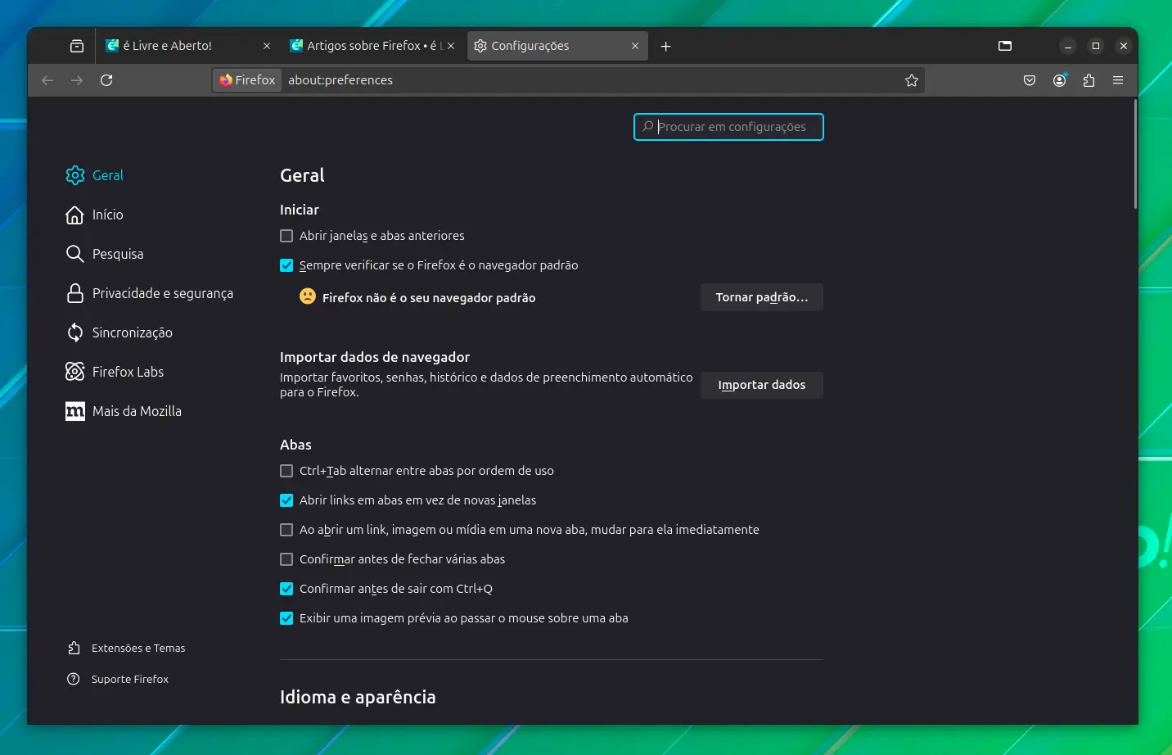Bookmark this page with the star icon
Screen dimensions: 1172x755
(x=912, y=80)
